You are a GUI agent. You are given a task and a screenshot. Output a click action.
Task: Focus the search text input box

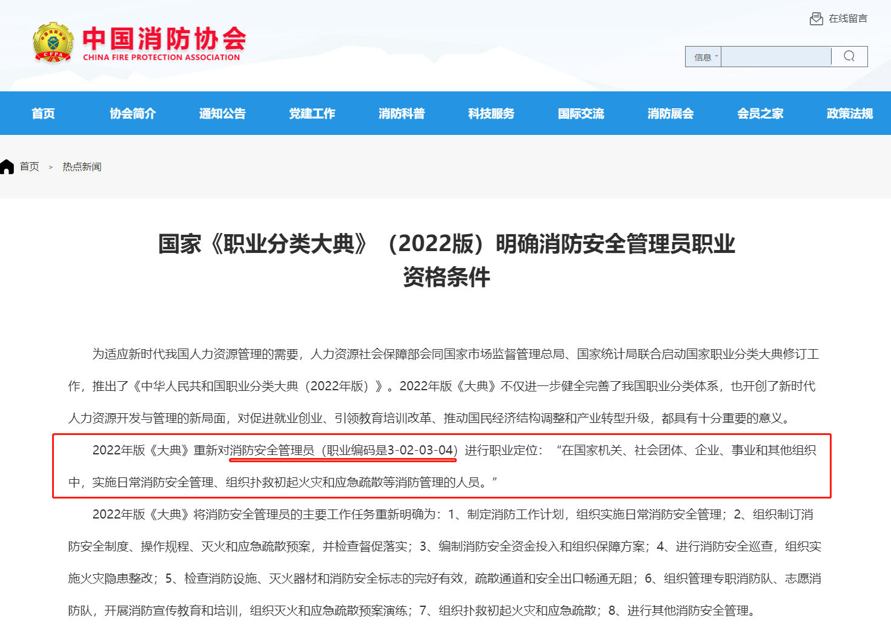[775, 57]
